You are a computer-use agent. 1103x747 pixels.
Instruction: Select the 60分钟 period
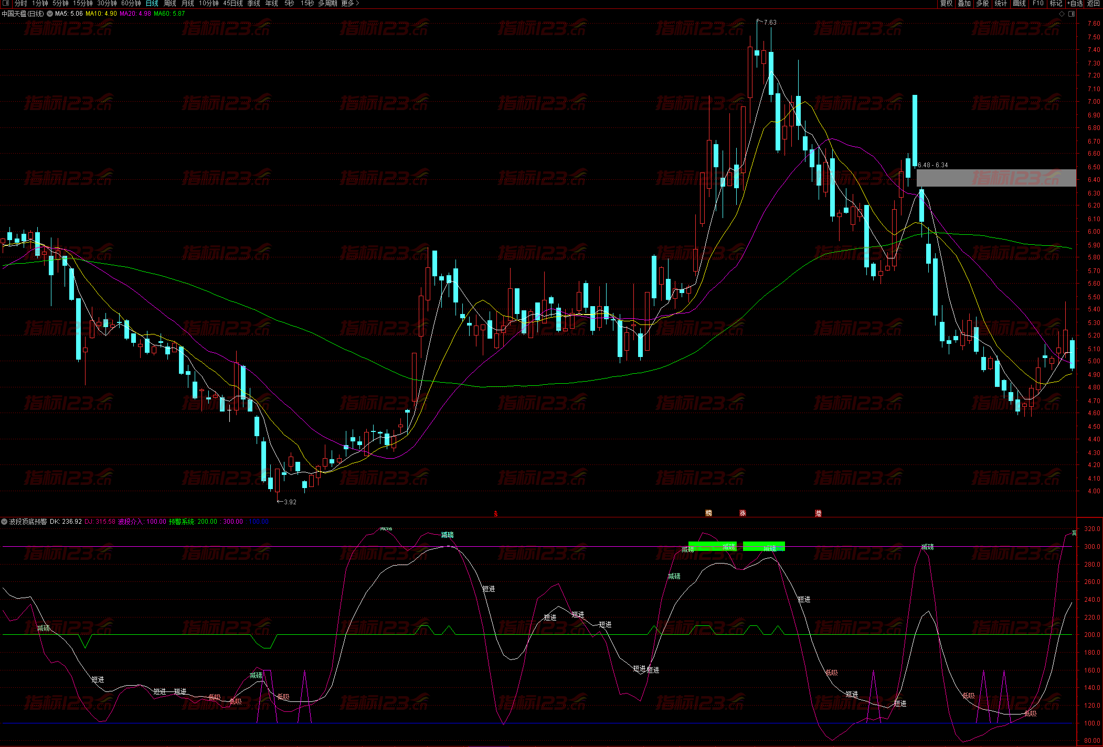coord(131,4)
